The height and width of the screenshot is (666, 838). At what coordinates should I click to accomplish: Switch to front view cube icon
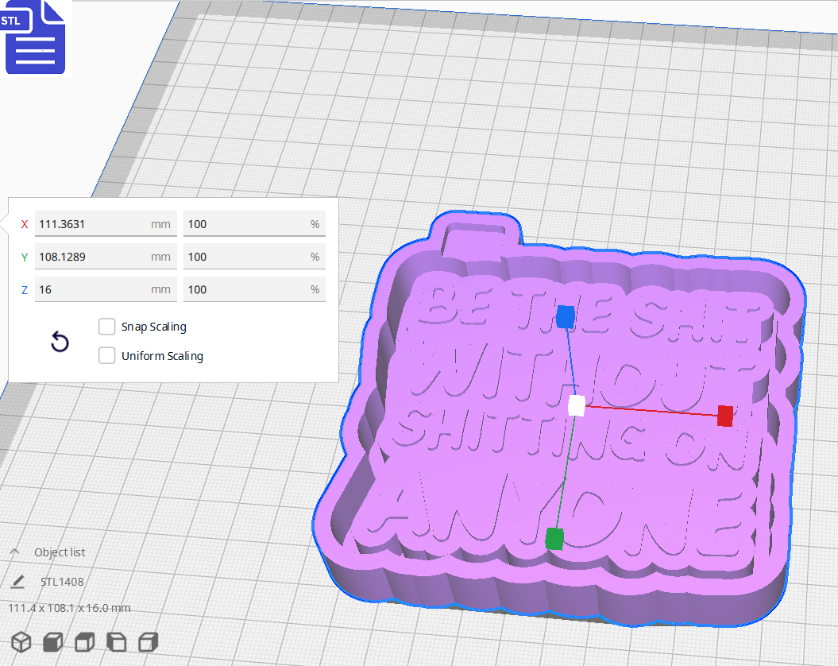[x=52, y=641]
